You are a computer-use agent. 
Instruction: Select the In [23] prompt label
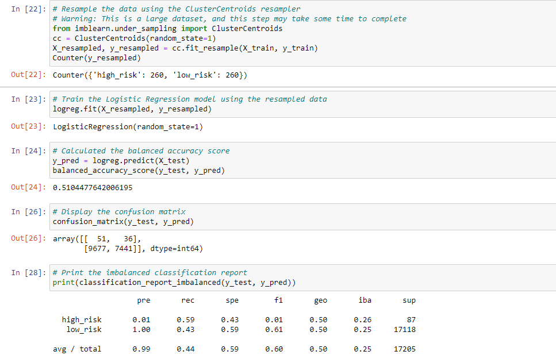coord(29,99)
